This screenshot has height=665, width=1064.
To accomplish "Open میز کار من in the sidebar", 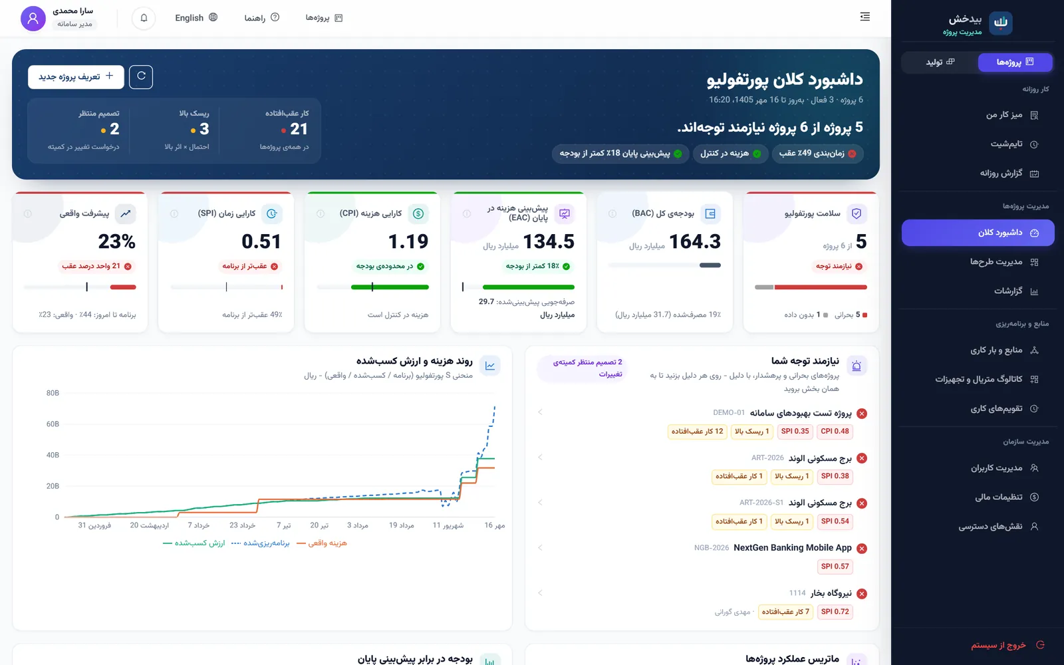I will (x=978, y=115).
